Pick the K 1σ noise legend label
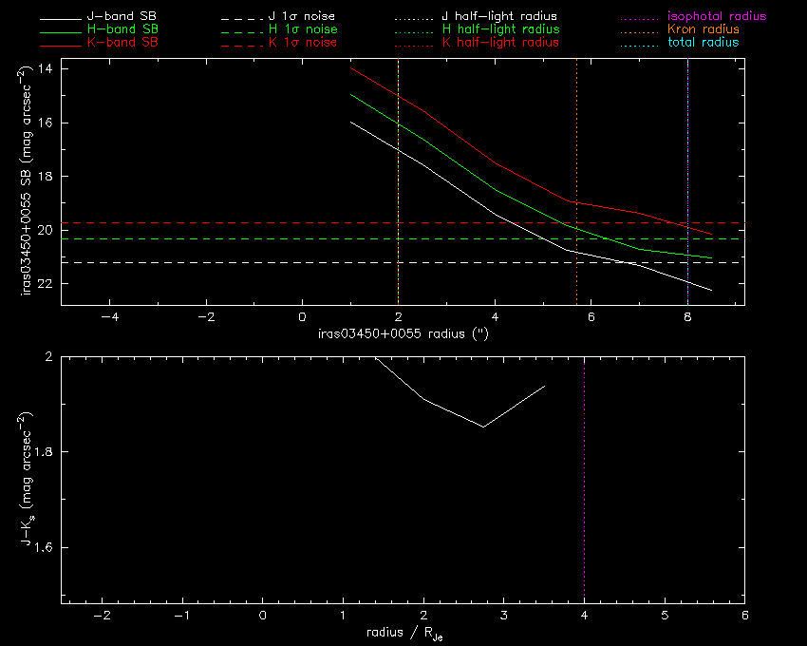This screenshot has width=807, height=646. tap(302, 43)
